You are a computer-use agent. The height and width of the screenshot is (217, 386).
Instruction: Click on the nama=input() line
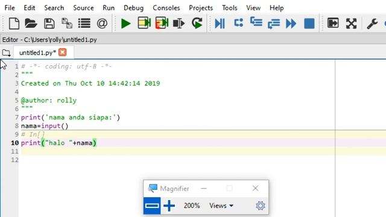[45, 126]
